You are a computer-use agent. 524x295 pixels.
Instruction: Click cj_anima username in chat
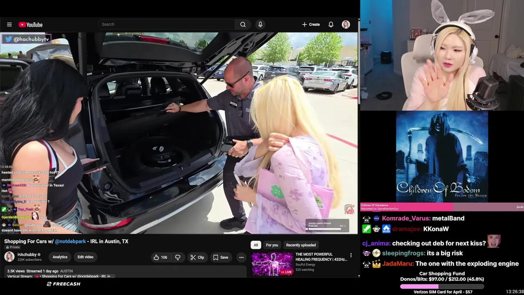pyautogui.click(x=376, y=243)
